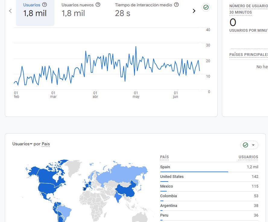Select the Tiempo de interacción medio tab
Screen dimensions: 268x222
(147, 11)
